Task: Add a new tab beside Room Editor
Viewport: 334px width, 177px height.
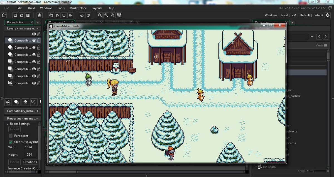Action: point(38,23)
